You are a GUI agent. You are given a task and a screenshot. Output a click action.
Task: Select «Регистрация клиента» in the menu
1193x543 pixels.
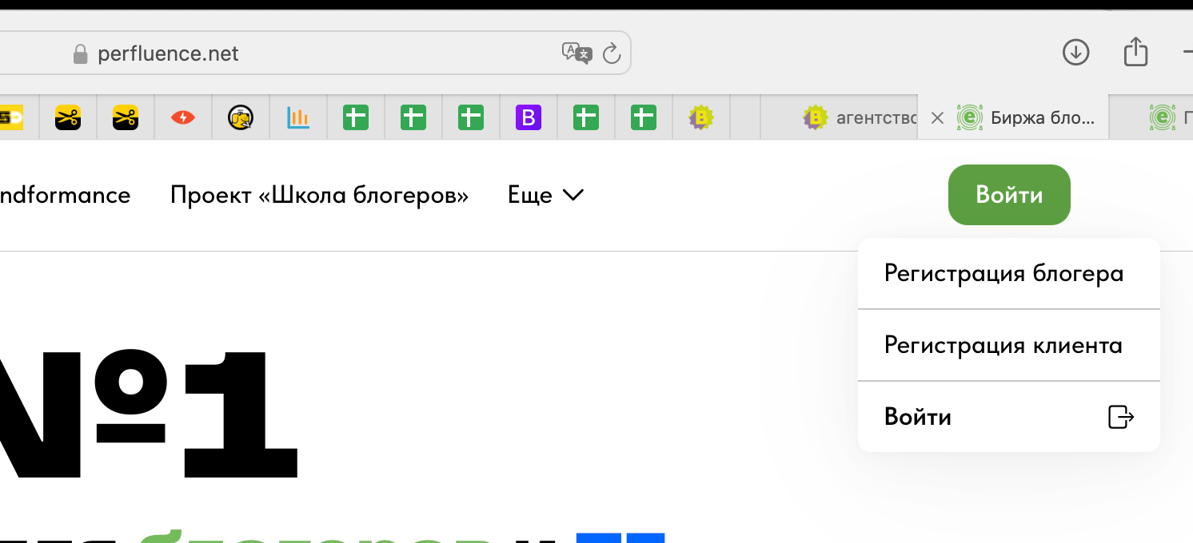click(1003, 346)
